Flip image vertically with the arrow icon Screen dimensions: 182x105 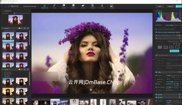179,44
